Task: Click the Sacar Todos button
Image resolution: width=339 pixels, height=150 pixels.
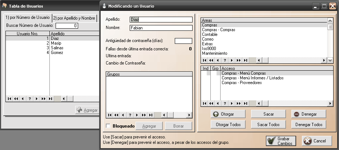Action: click(269, 124)
